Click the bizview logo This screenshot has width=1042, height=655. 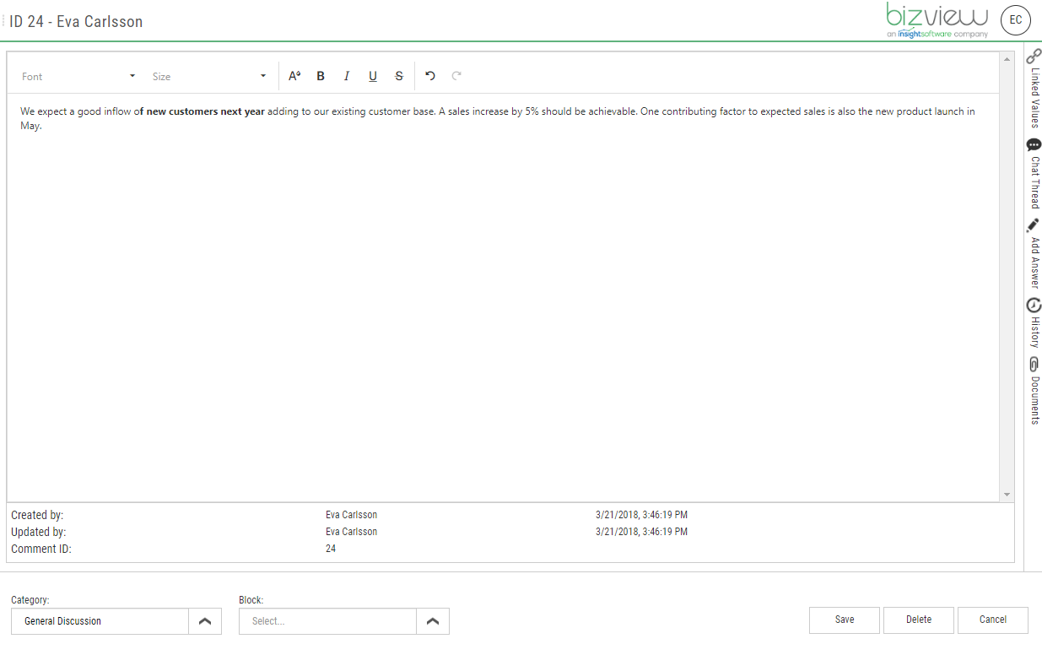pos(935,17)
